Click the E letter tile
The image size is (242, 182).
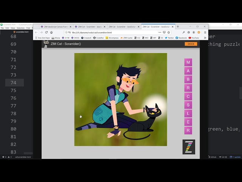click(188, 122)
